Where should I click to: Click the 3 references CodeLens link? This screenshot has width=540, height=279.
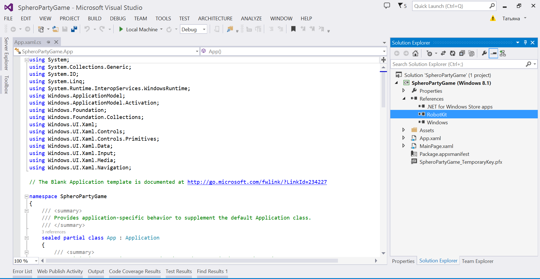pyautogui.click(x=54, y=232)
